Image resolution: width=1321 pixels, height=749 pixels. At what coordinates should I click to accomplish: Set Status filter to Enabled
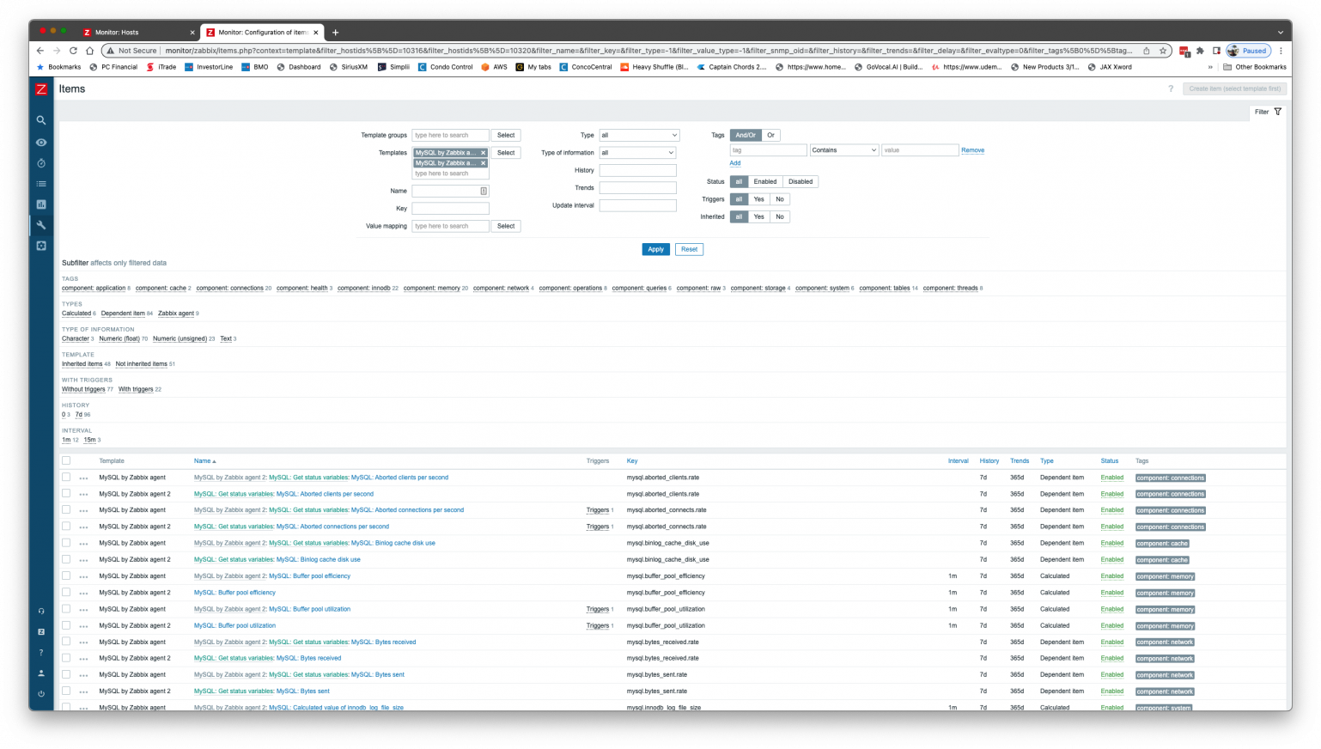point(764,182)
